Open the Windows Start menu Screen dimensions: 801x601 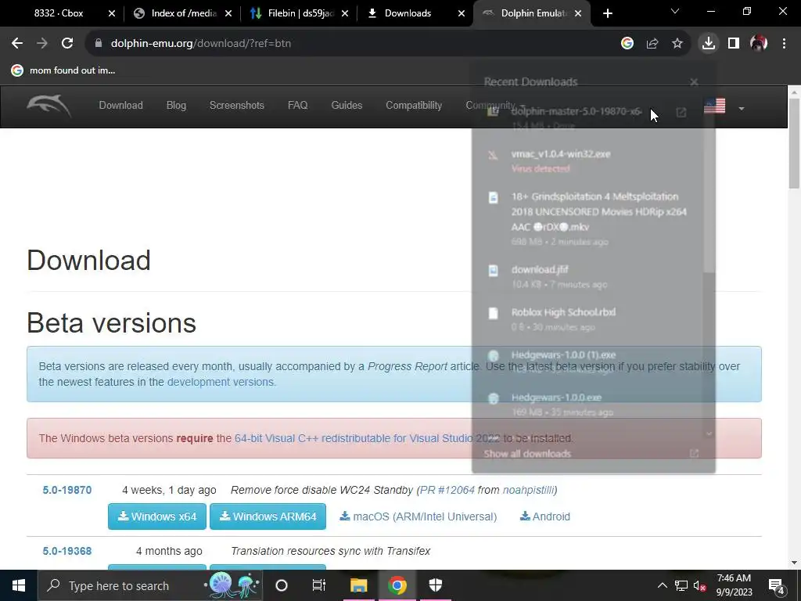[19, 585]
